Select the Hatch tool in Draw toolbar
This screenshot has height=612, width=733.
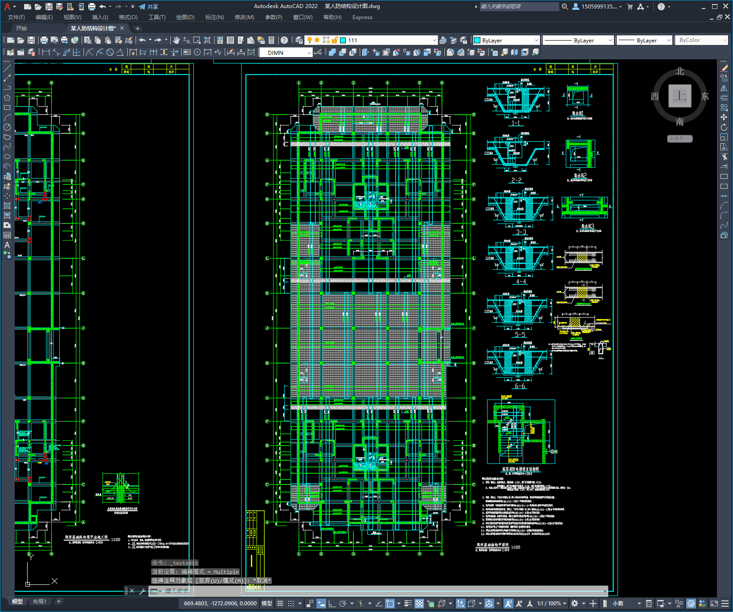(7, 206)
